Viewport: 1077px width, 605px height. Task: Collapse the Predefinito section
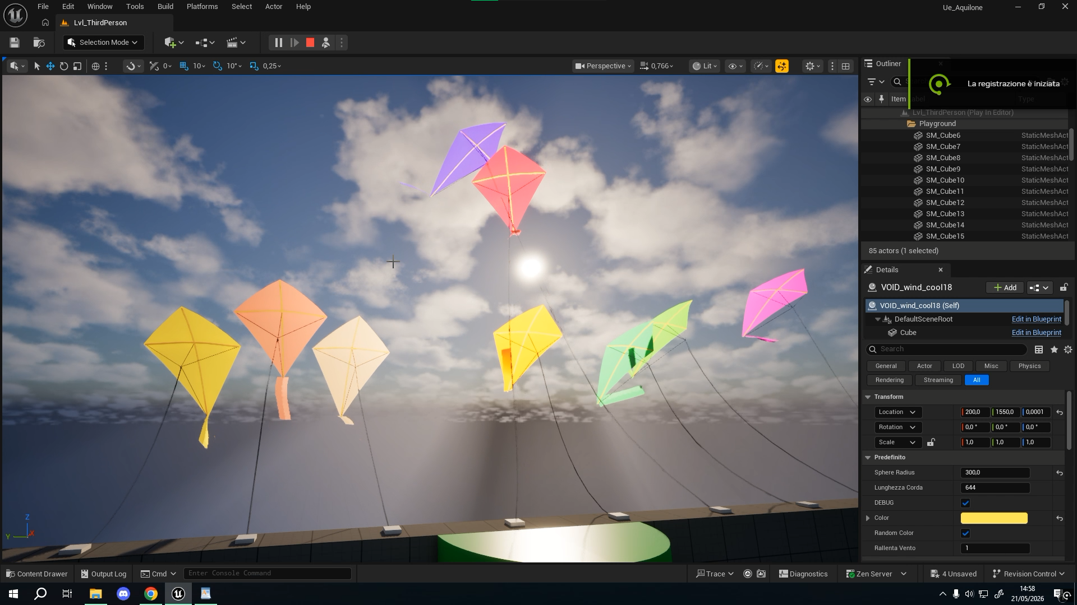click(868, 458)
